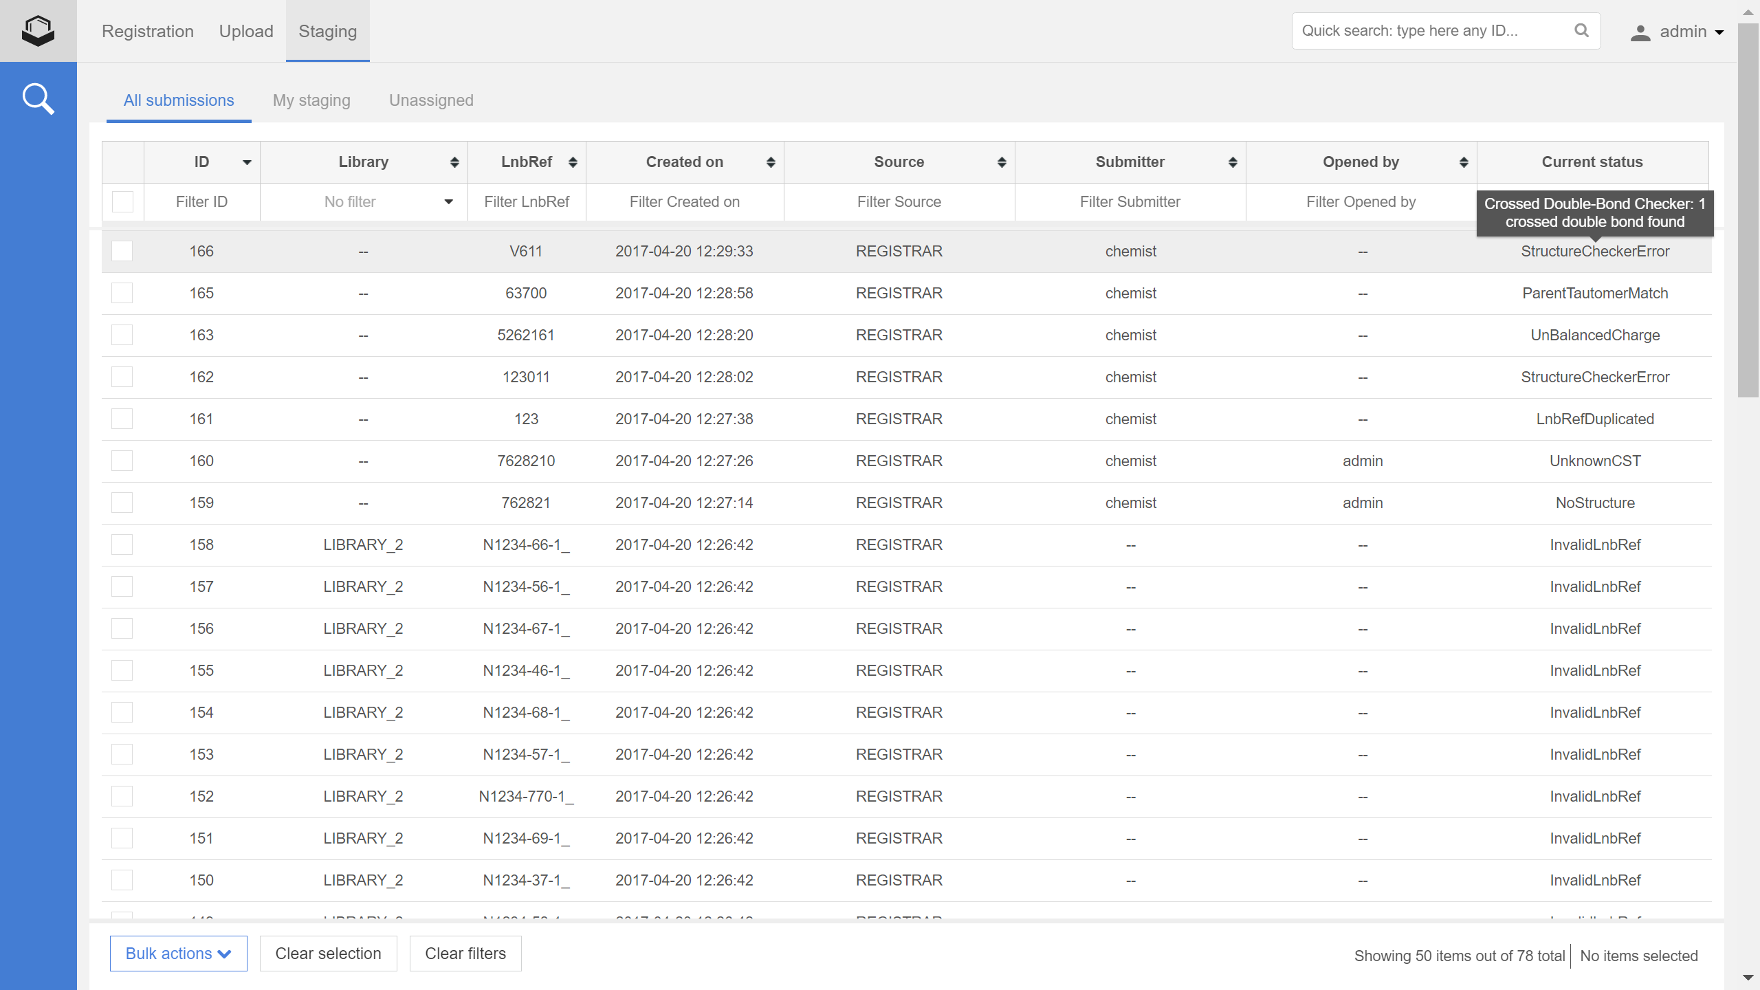Click date 2017-04-20 12:27:14 cell
1760x990 pixels.
point(684,503)
